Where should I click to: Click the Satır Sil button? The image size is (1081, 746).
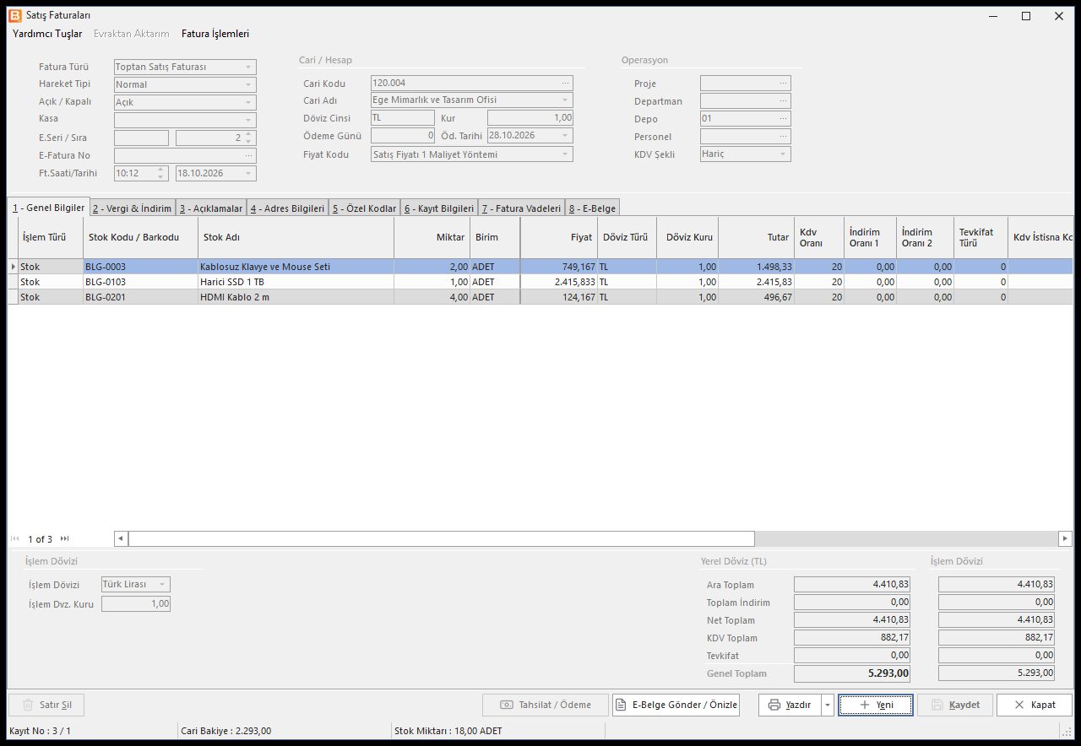[x=46, y=705]
